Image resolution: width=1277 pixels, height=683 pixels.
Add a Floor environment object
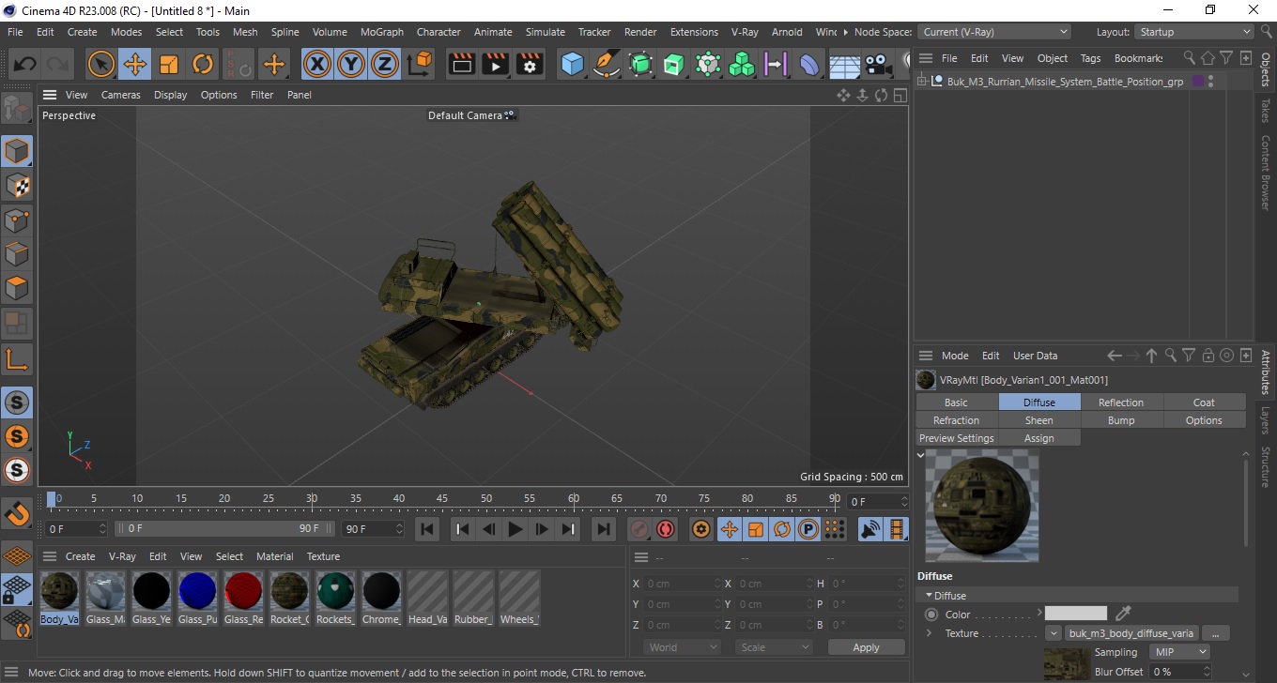click(x=844, y=65)
